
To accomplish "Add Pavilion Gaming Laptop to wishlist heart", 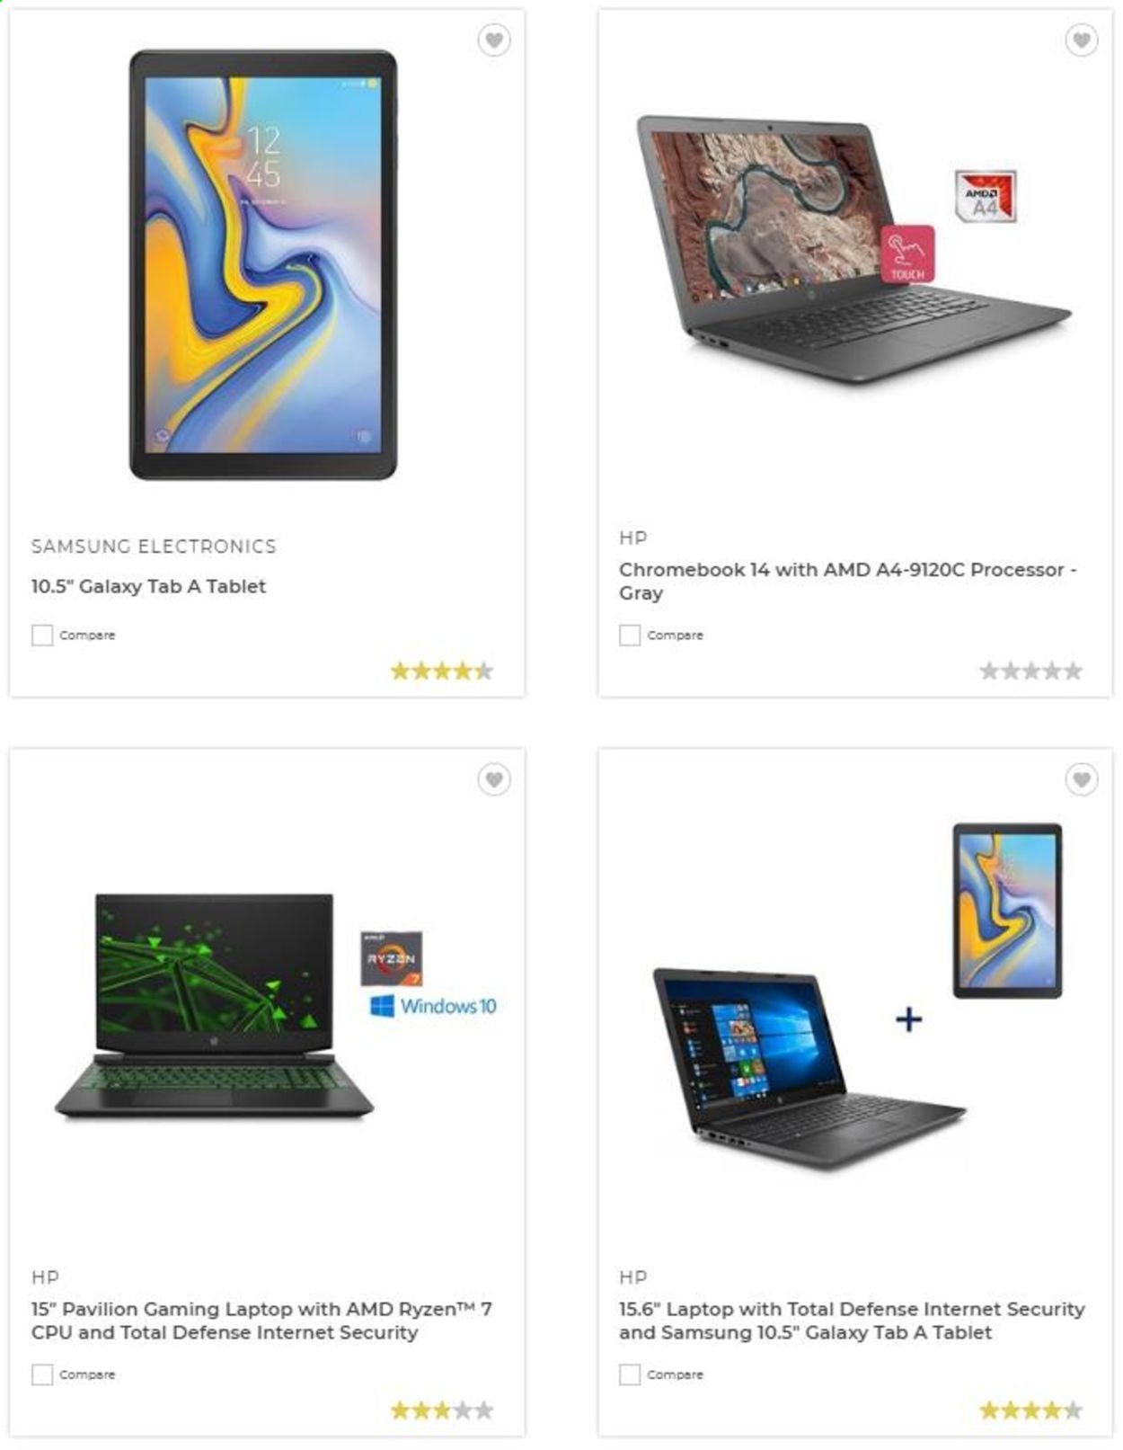I will pos(493,778).
